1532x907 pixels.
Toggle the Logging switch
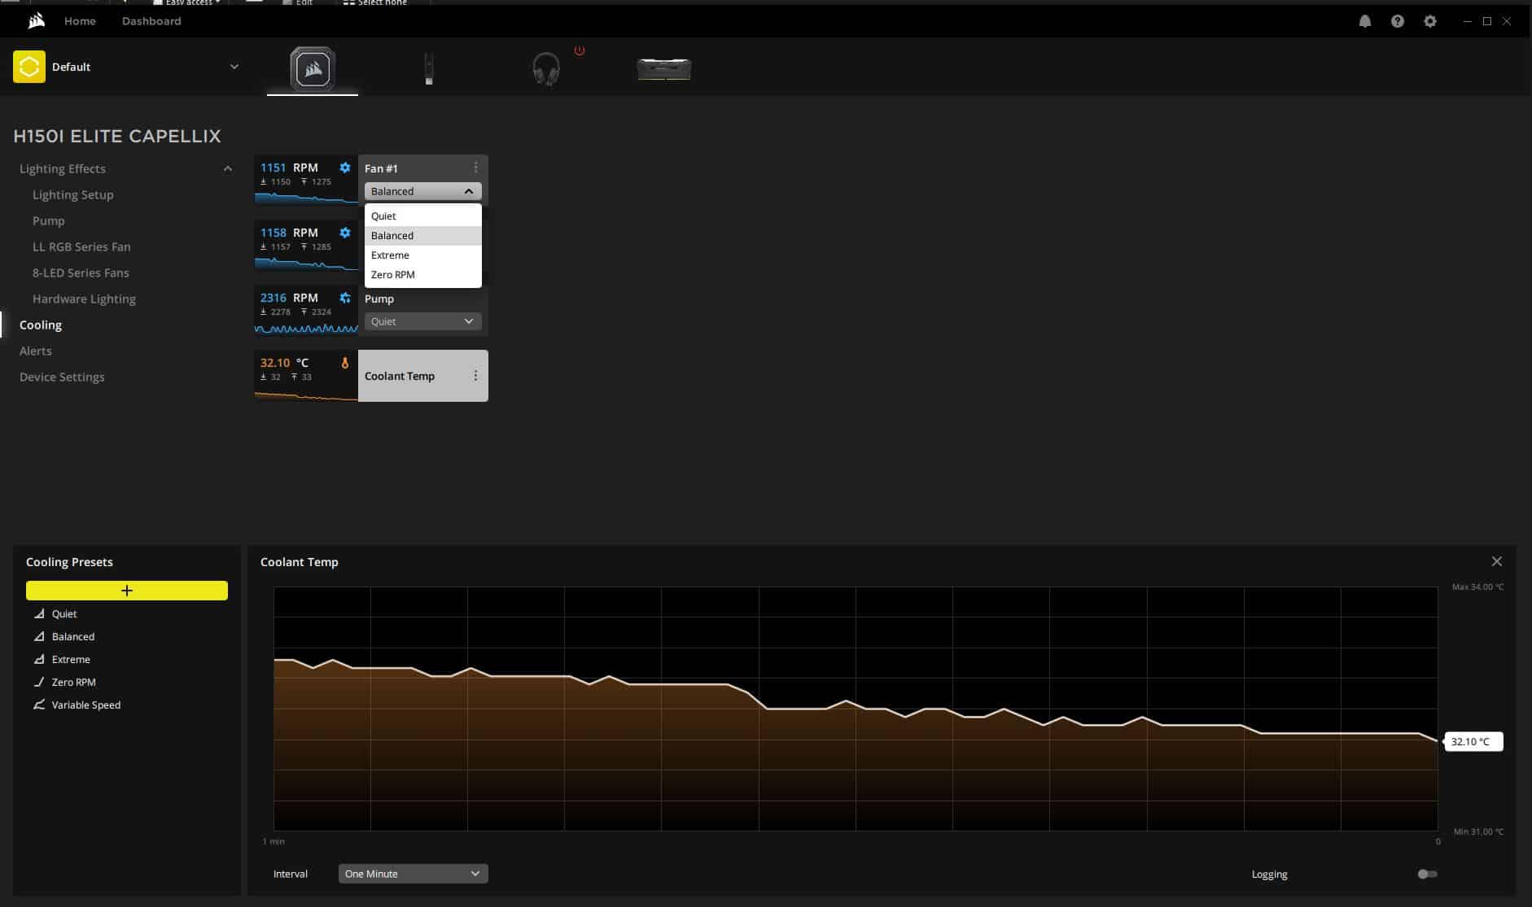(1427, 874)
